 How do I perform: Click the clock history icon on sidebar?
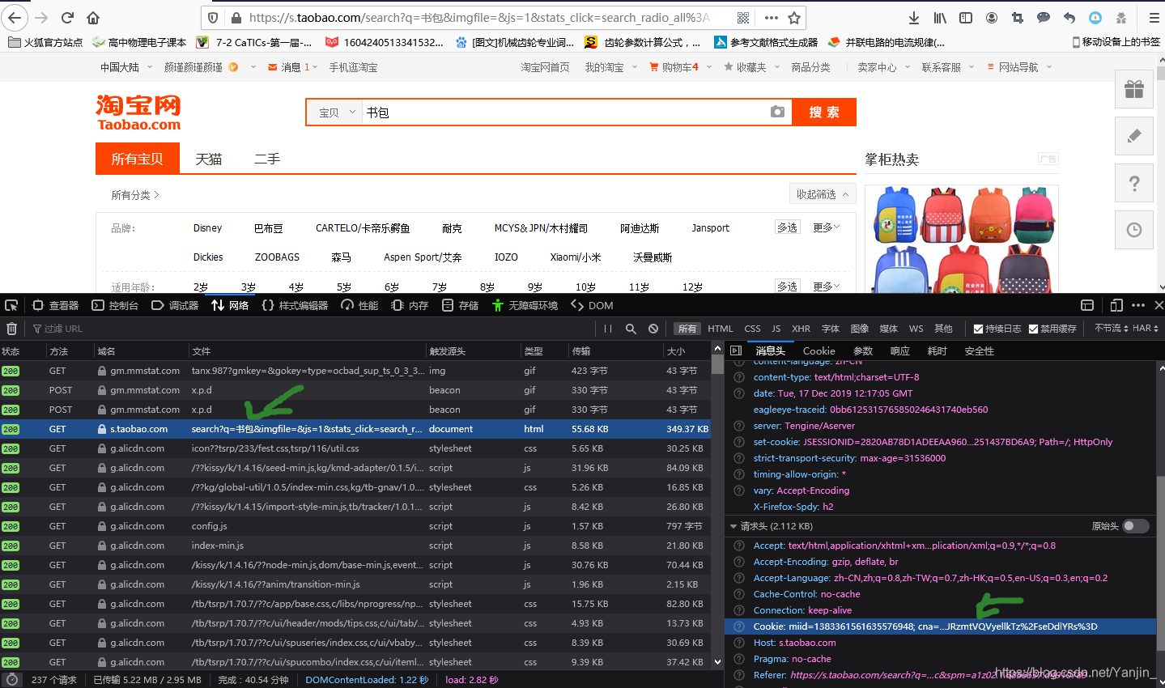coord(1134,230)
